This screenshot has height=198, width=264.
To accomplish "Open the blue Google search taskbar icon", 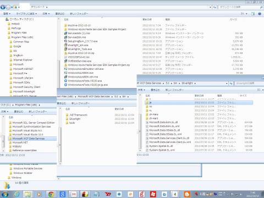I will coord(62,194).
